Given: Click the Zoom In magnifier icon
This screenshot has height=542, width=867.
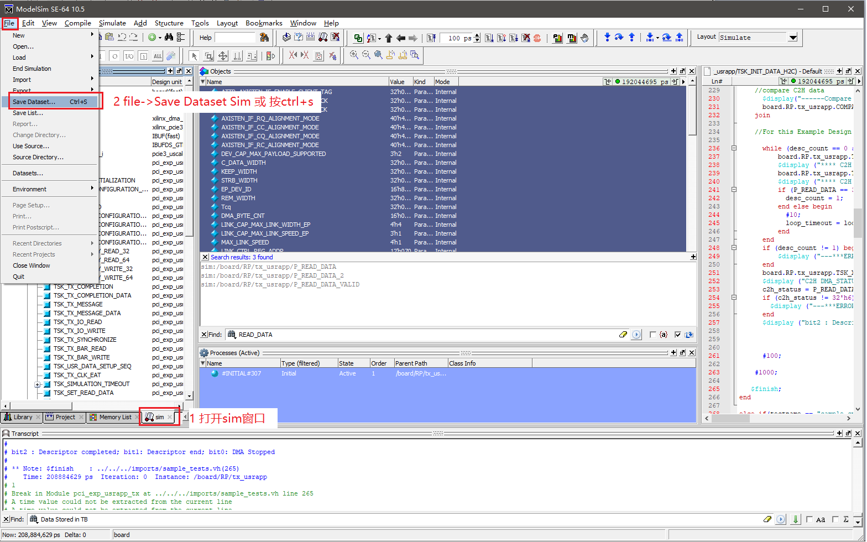Looking at the screenshot, I should click(x=354, y=55).
